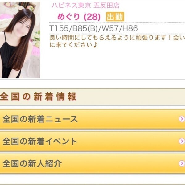Click the 出勤 status badge
The width and height of the screenshot is (185, 185).
click(115, 17)
